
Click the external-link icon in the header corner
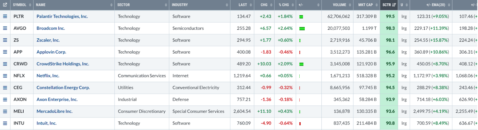(x=5, y=5)
